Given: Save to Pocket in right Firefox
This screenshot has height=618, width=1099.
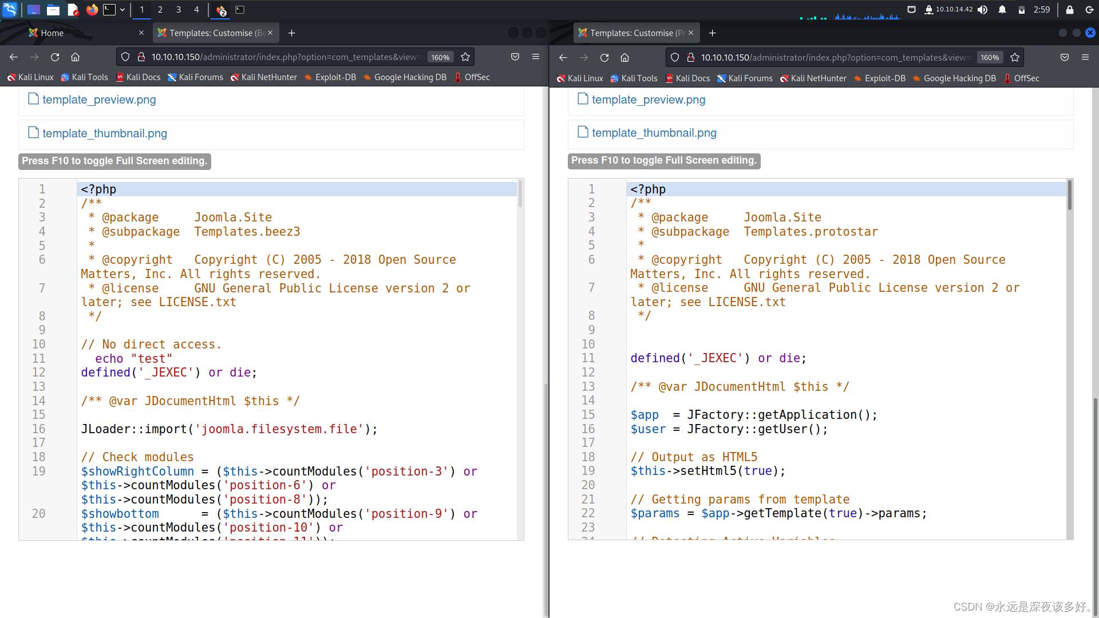Looking at the screenshot, I should click(1065, 58).
